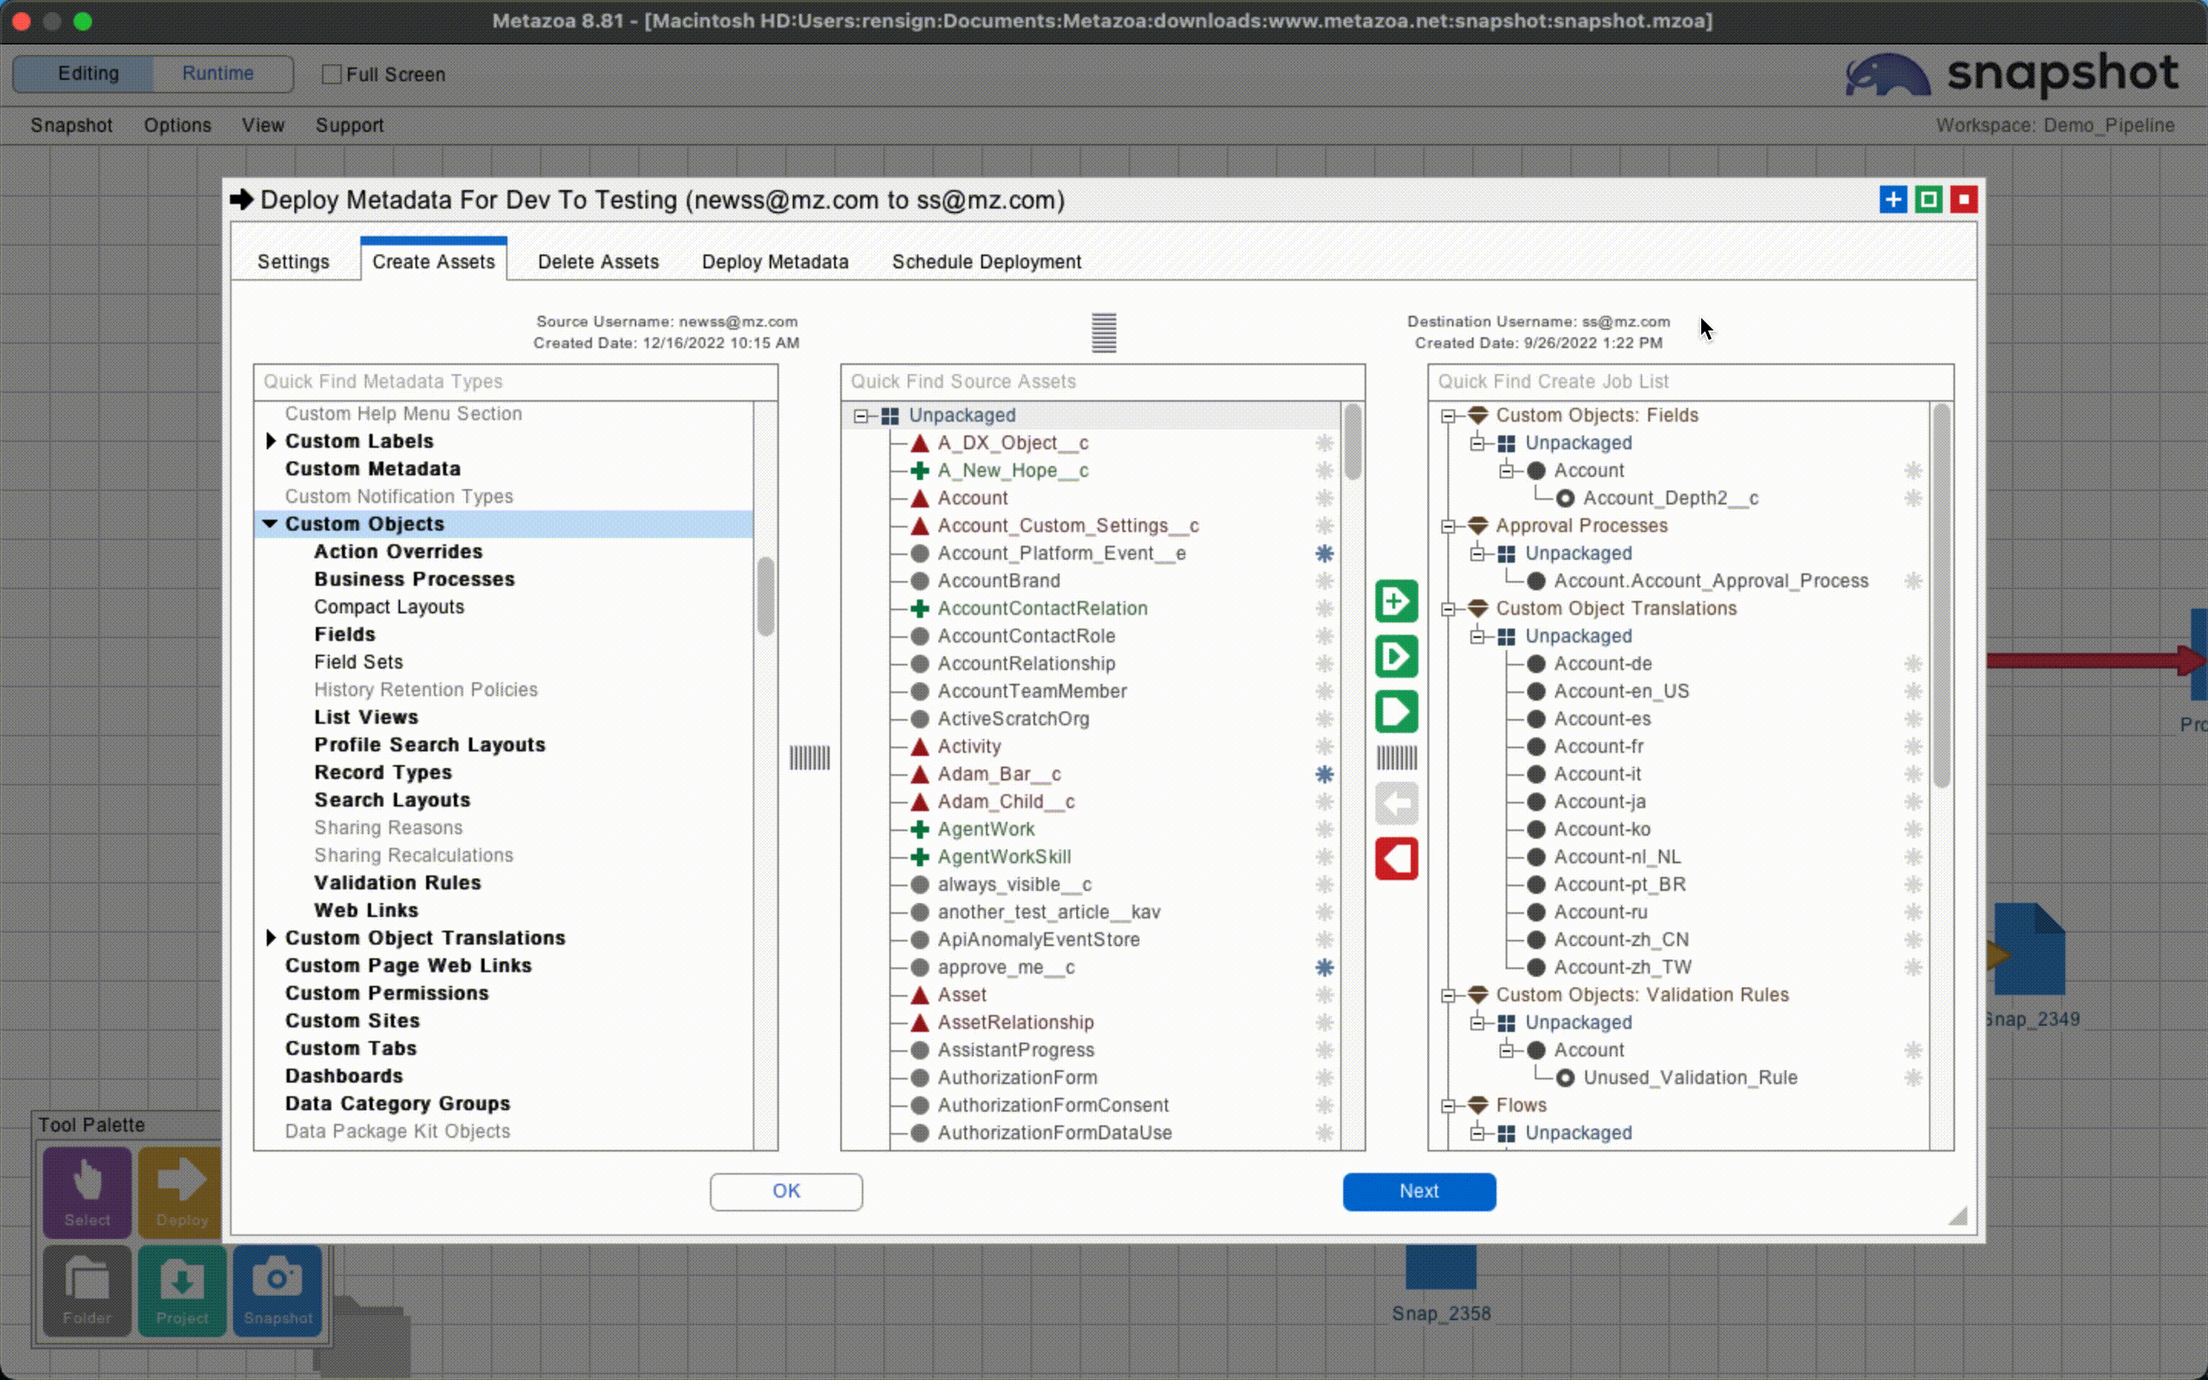Toggle the star marker beside Account_Platform_Event__e
This screenshot has width=2208, height=1380.
click(x=1324, y=553)
